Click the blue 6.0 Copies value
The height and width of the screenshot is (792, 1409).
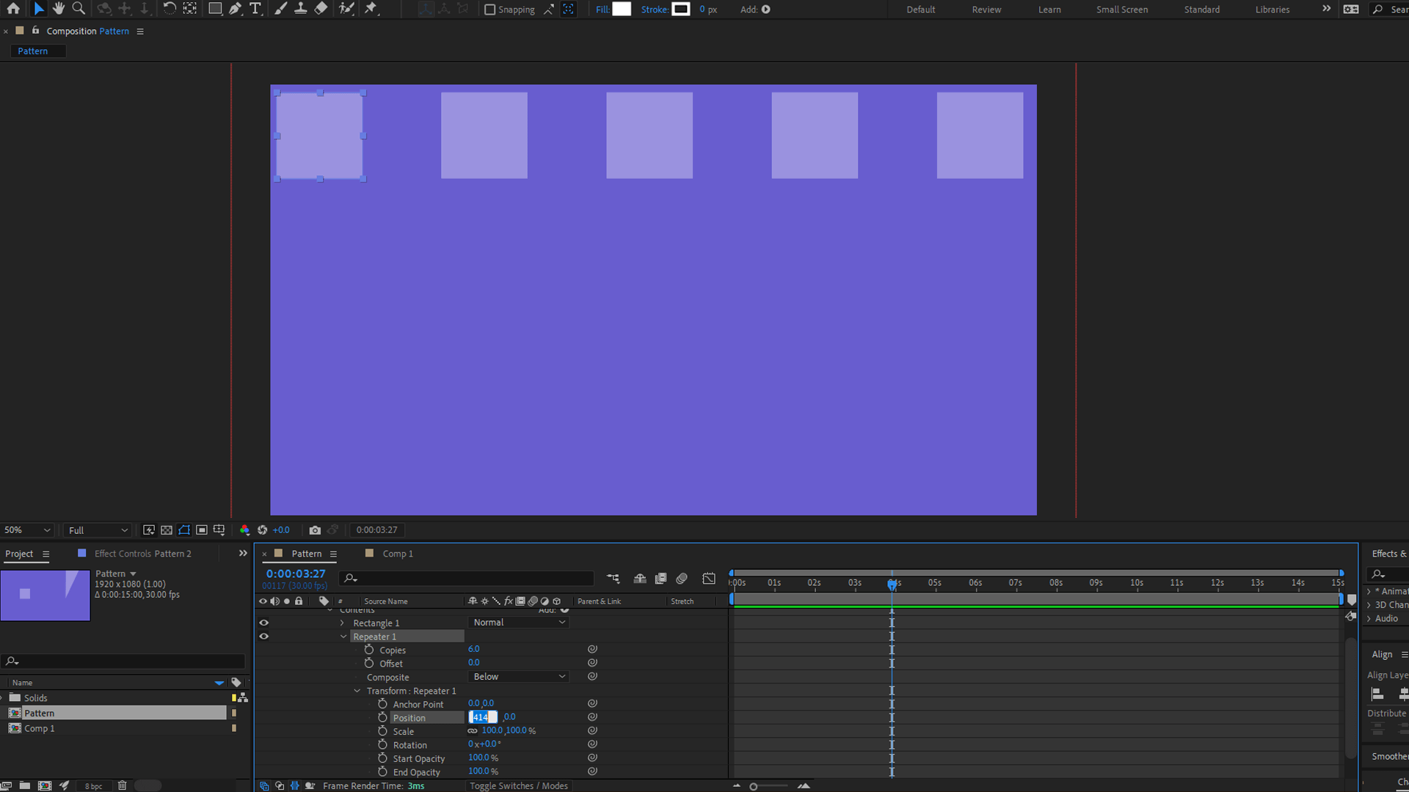(x=474, y=649)
